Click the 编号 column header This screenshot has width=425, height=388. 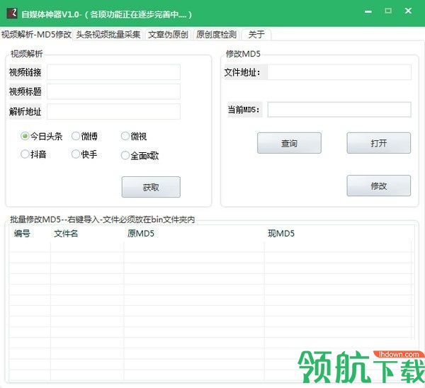click(30, 233)
